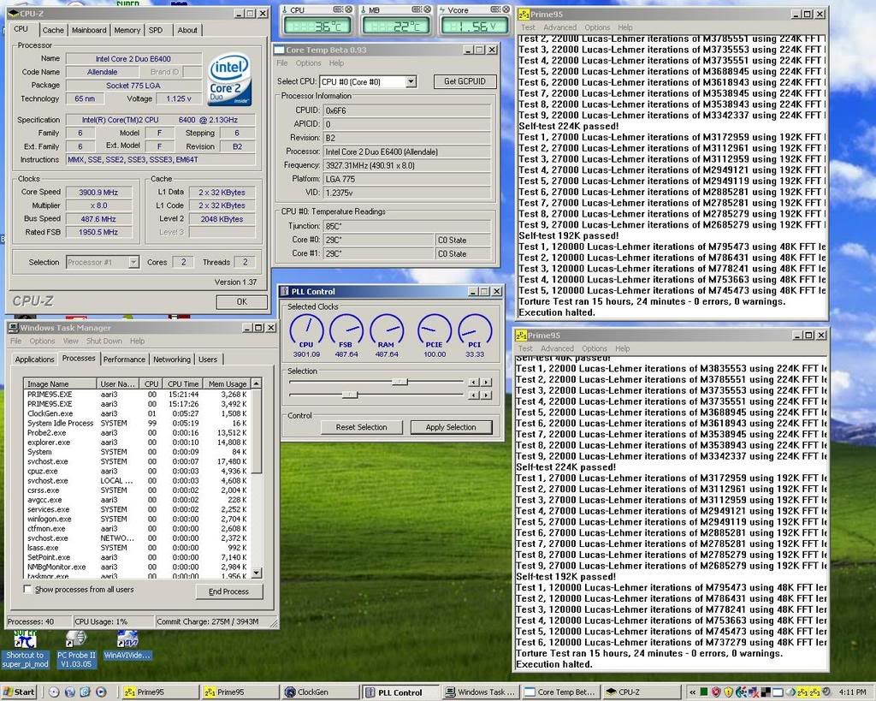The image size is (876, 701).
Task: Expand the Processor #1 selection dropdown
Action: (x=133, y=263)
